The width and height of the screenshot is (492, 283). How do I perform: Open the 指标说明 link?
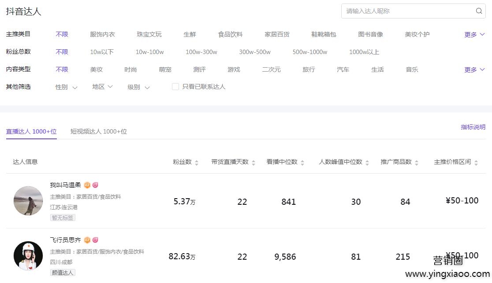(473, 127)
